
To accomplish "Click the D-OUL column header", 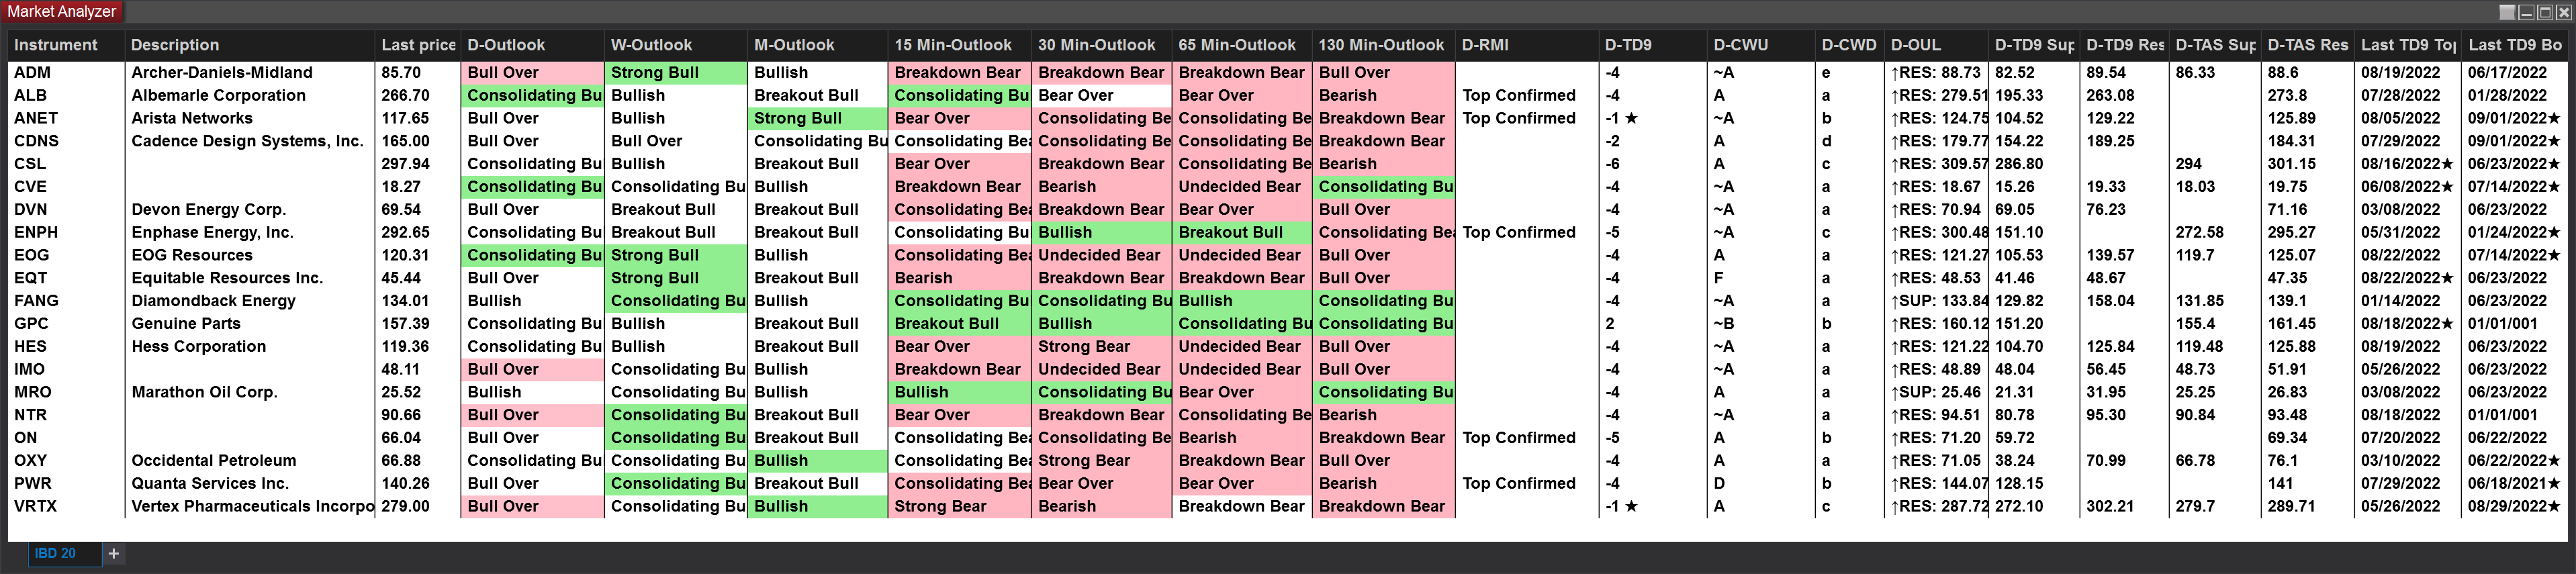I will [x=1937, y=45].
